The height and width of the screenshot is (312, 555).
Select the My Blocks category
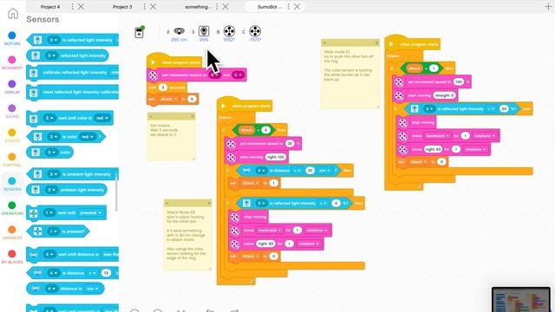[x=12, y=257]
